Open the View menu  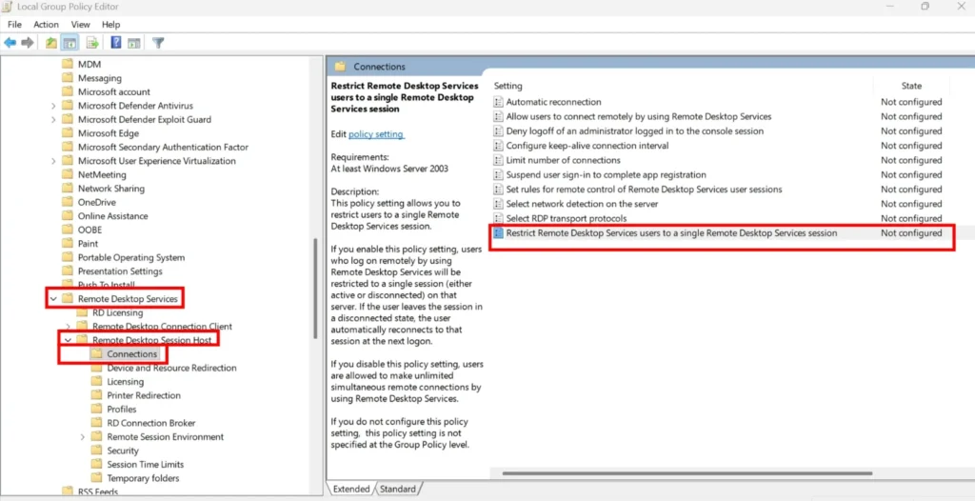tap(81, 24)
